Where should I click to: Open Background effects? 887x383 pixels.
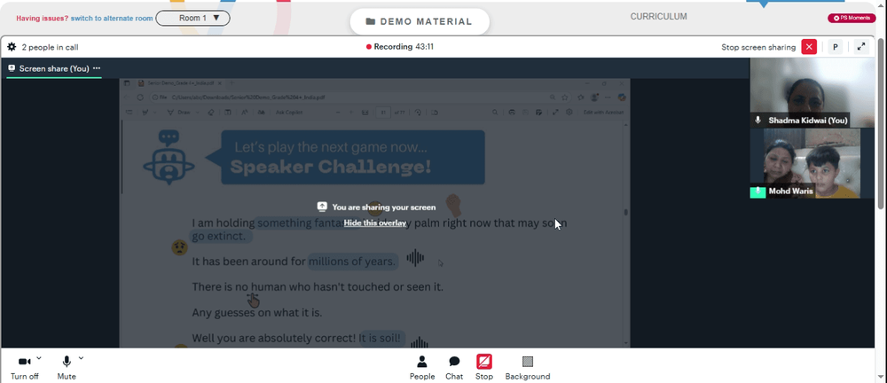click(x=527, y=368)
